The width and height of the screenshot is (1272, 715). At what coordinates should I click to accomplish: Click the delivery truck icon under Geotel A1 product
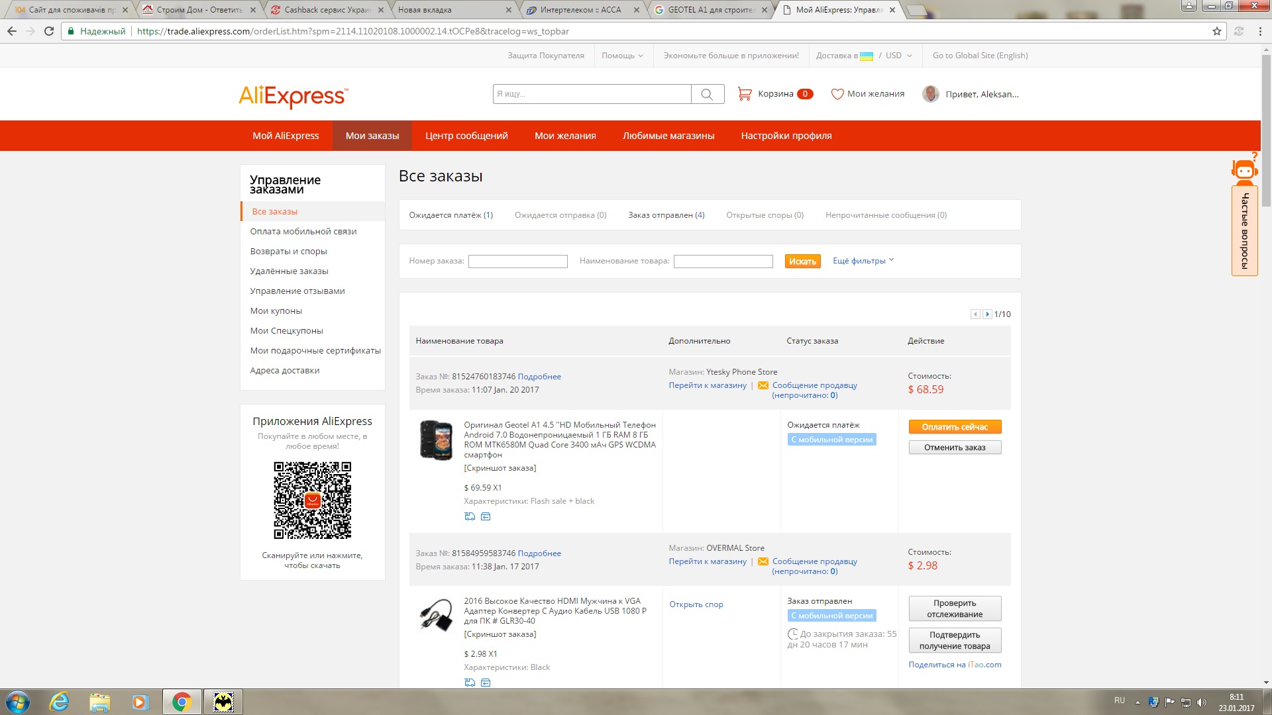click(x=470, y=516)
